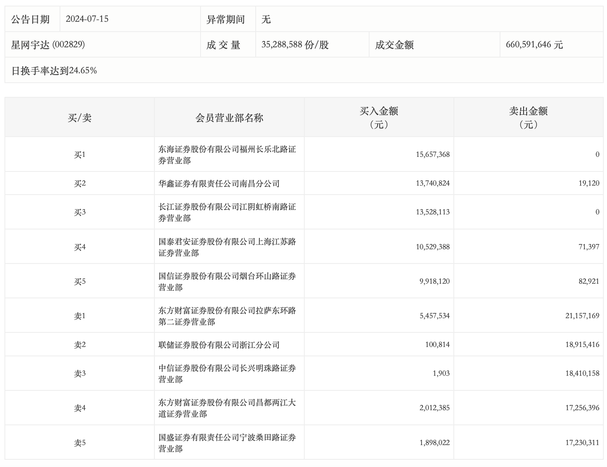The width and height of the screenshot is (607, 467).
Task: Select 中信证券长兴明珠路营业部 entry
Action: click(x=227, y=374)
